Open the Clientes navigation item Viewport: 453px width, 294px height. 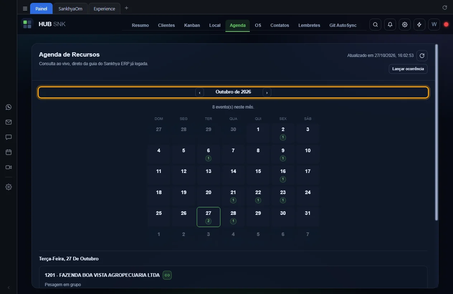click(x=166, y=25)
